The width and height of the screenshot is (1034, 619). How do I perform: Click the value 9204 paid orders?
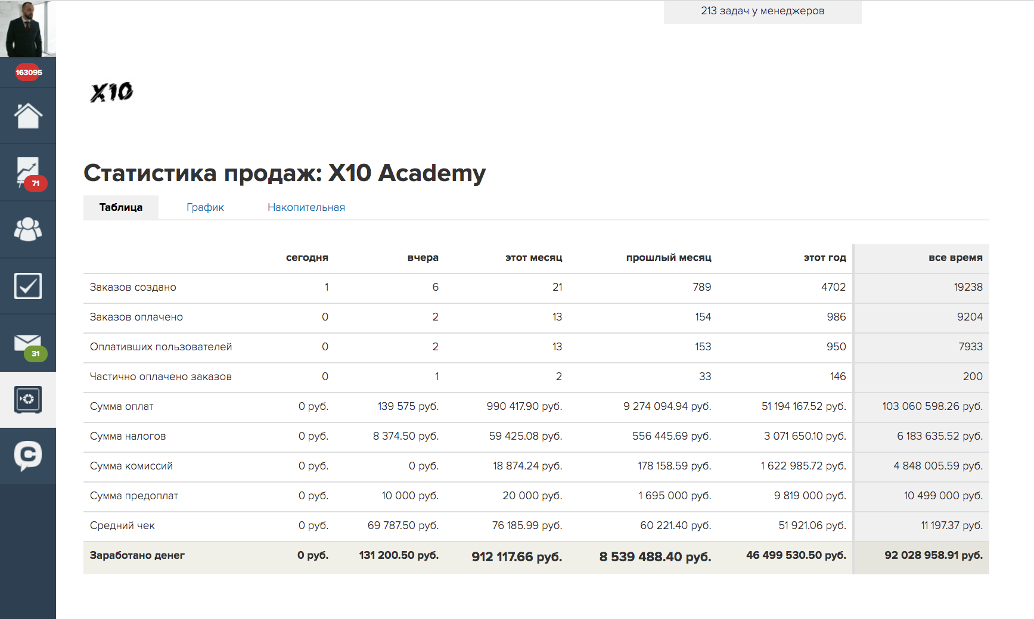click(x=970, y=317)
